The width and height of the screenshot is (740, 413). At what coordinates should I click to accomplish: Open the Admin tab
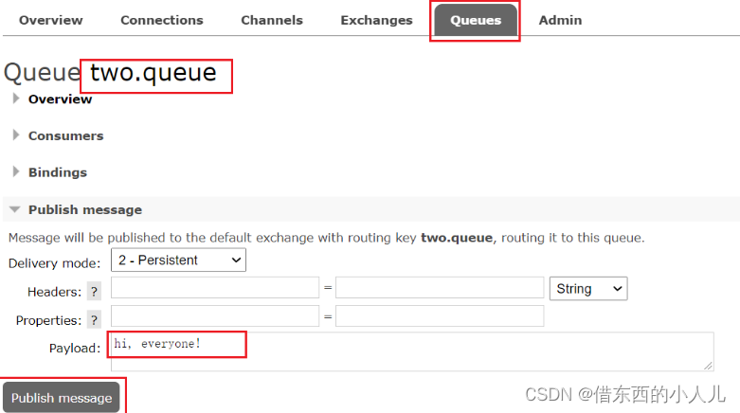(560, 20)
